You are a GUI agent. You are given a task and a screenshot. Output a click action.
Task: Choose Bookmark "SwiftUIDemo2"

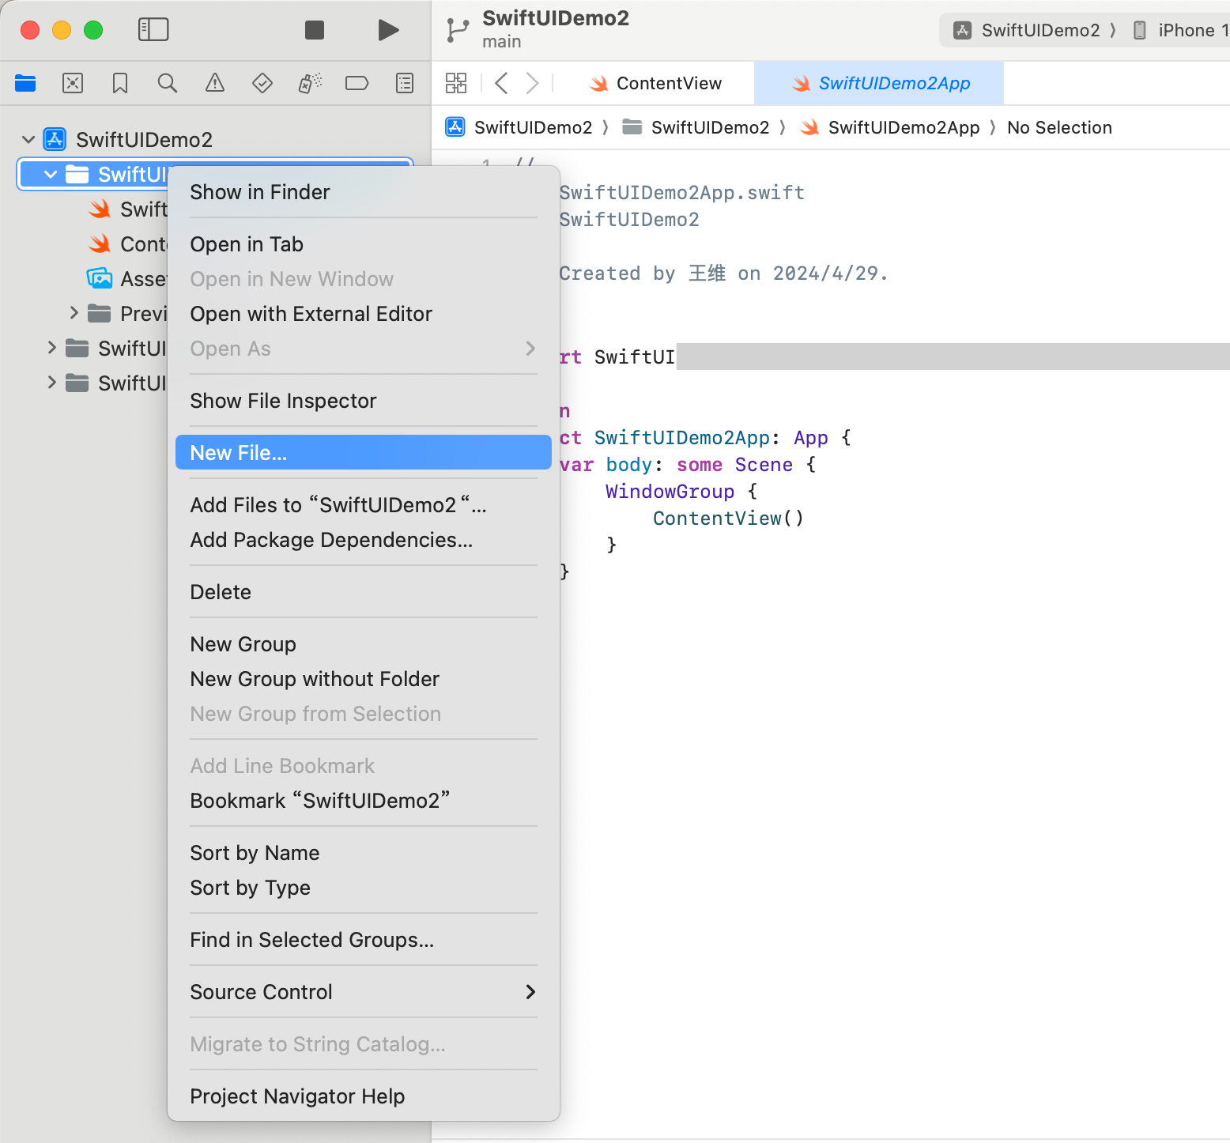pyautogui.click(x=364, y=801)
